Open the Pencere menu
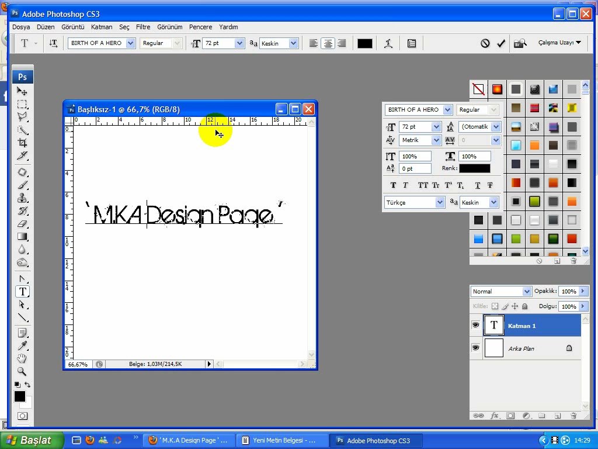Image resolution: width=598 pixels, height=449 pixels. pos(201,27)
